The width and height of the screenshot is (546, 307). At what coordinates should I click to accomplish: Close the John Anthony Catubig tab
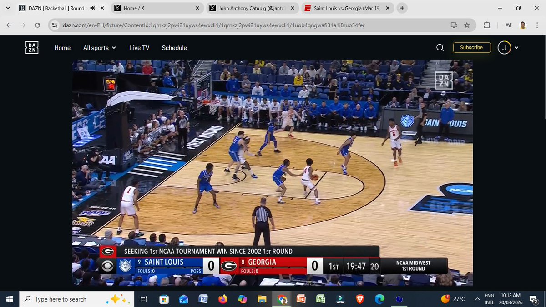[292, 8]
